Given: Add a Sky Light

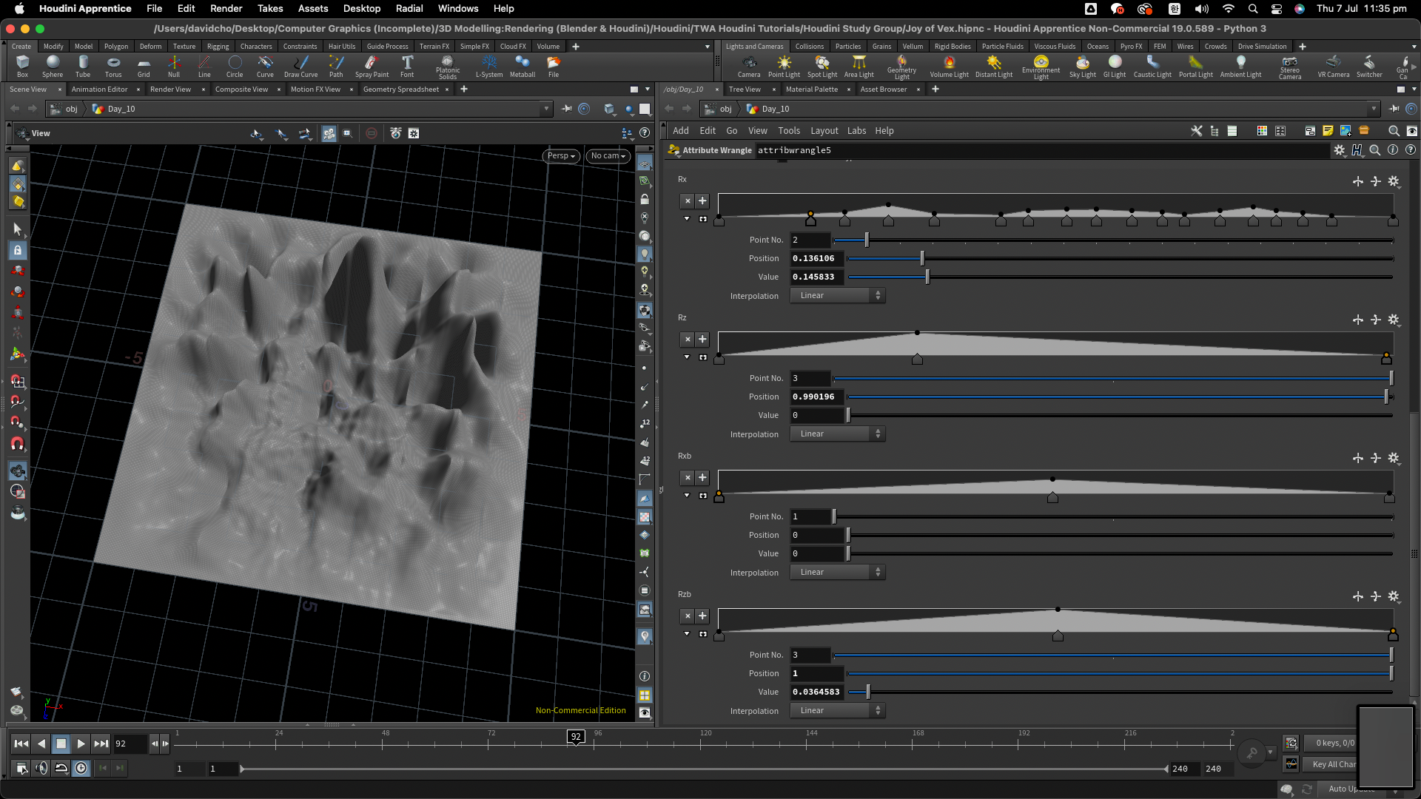Looking at the screenshot, I should click(x=1082, y=66).
